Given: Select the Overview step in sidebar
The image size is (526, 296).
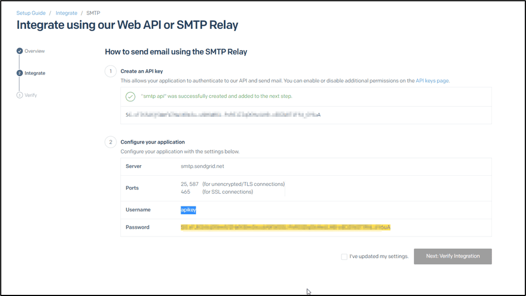Looking at the screenshot, I should pyautogui.click(x=35, y=51).
